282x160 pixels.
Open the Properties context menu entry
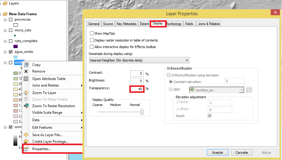point(42,149)
